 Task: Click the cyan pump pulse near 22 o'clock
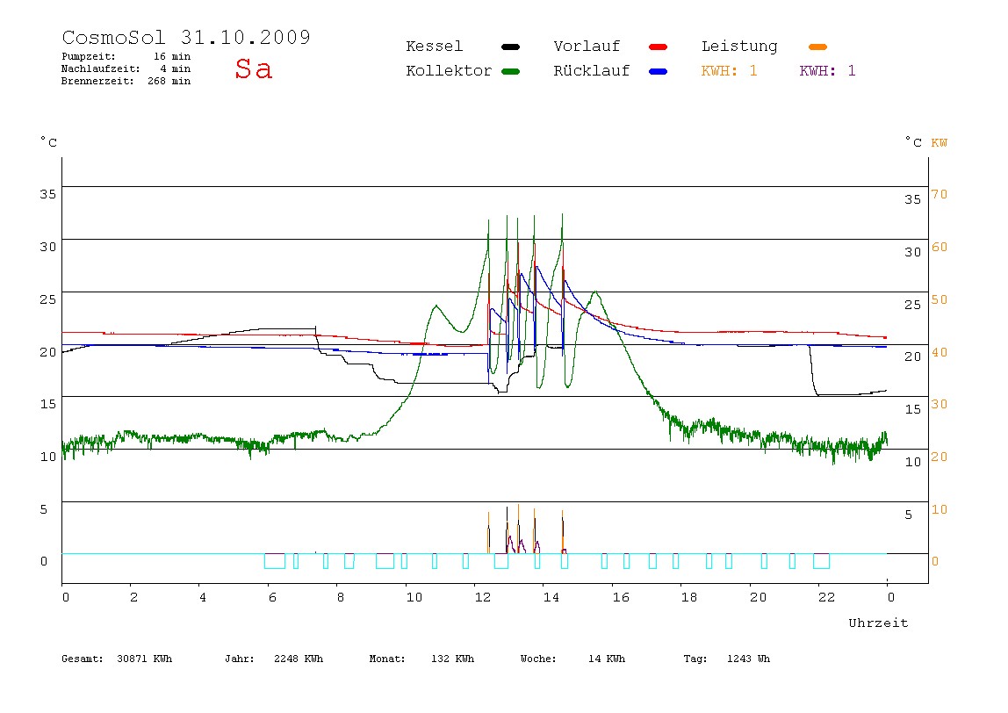tap(822, 560)
